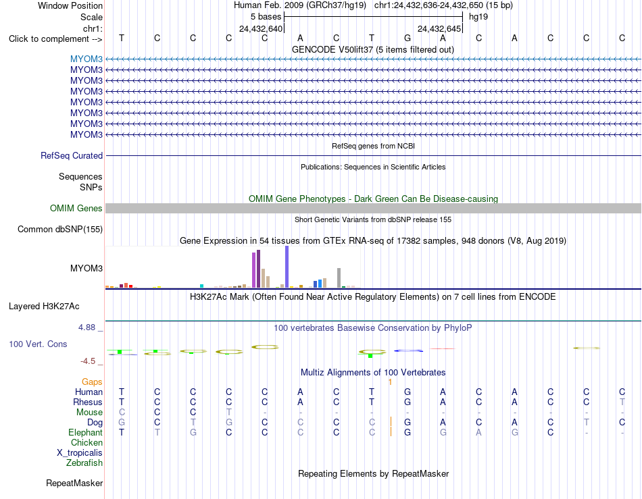The image size is (642, 499).
Task: Select the Rhesus species row label
Action: coord(88,402)
